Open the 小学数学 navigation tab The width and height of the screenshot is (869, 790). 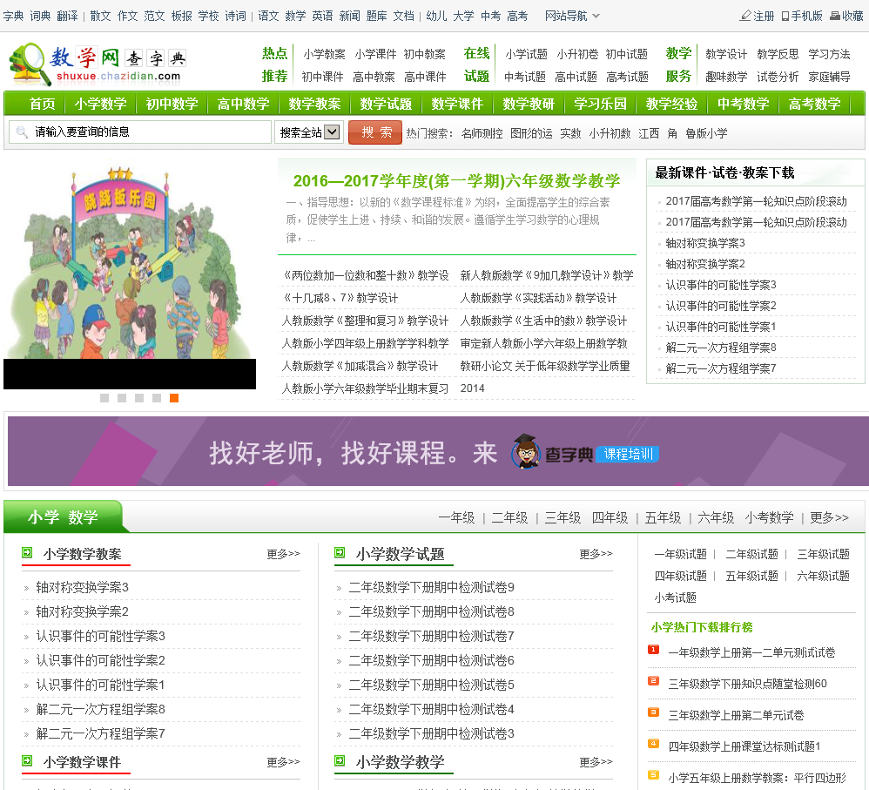click(x=100, y=104)
